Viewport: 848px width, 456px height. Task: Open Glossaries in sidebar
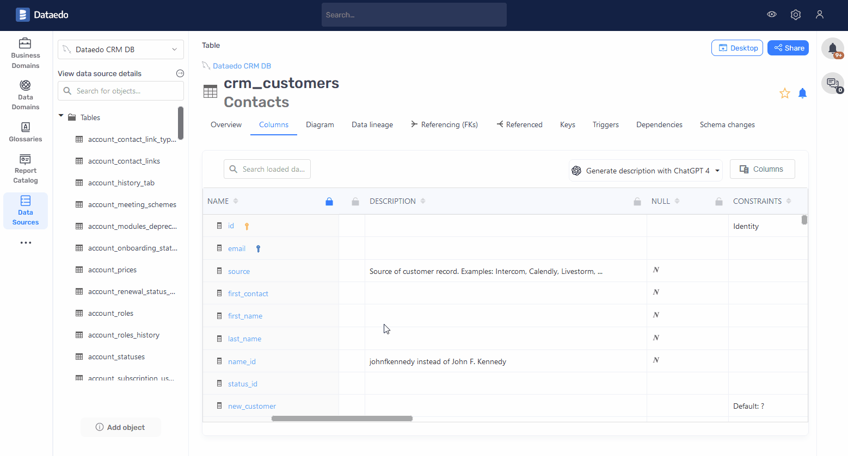26,132
